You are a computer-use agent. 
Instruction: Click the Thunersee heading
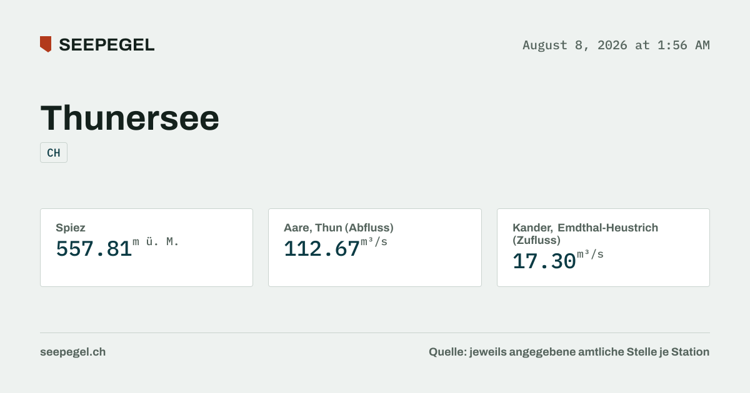pos(130,117)
